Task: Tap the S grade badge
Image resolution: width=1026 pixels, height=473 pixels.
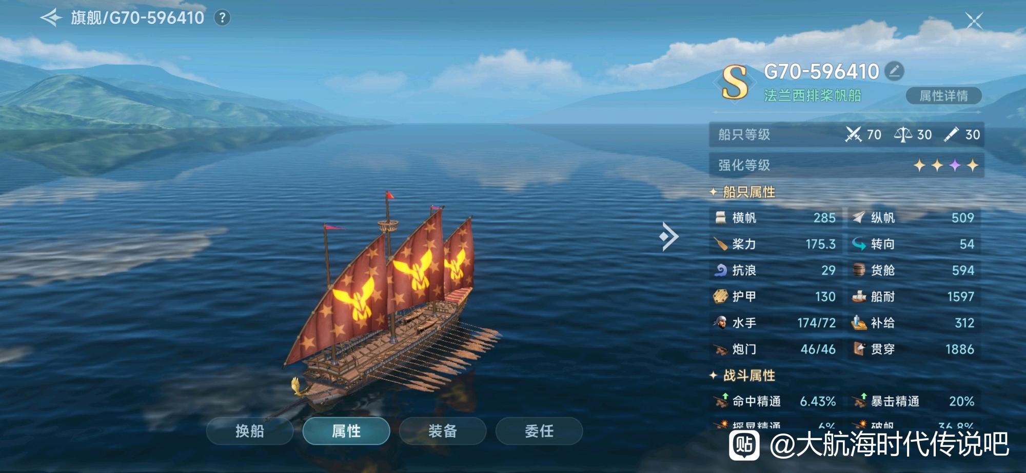Action: click(x=735, y=82)
